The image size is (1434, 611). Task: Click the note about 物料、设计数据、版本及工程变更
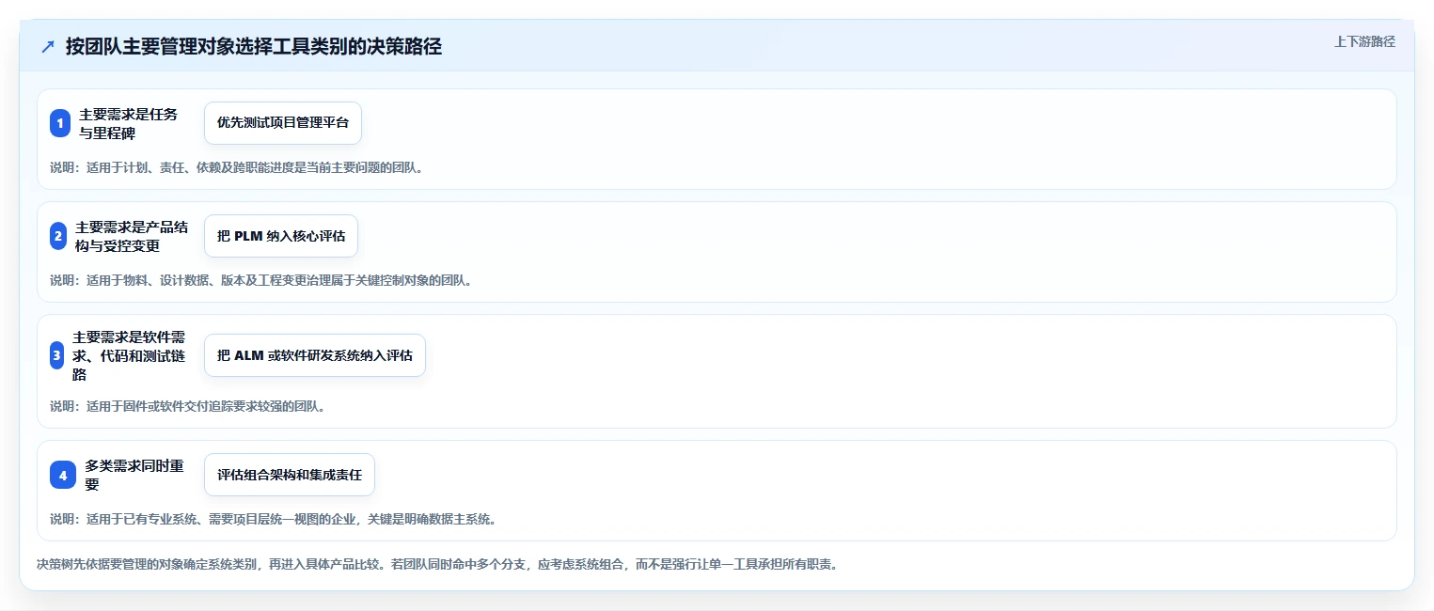tap(260, 280)
